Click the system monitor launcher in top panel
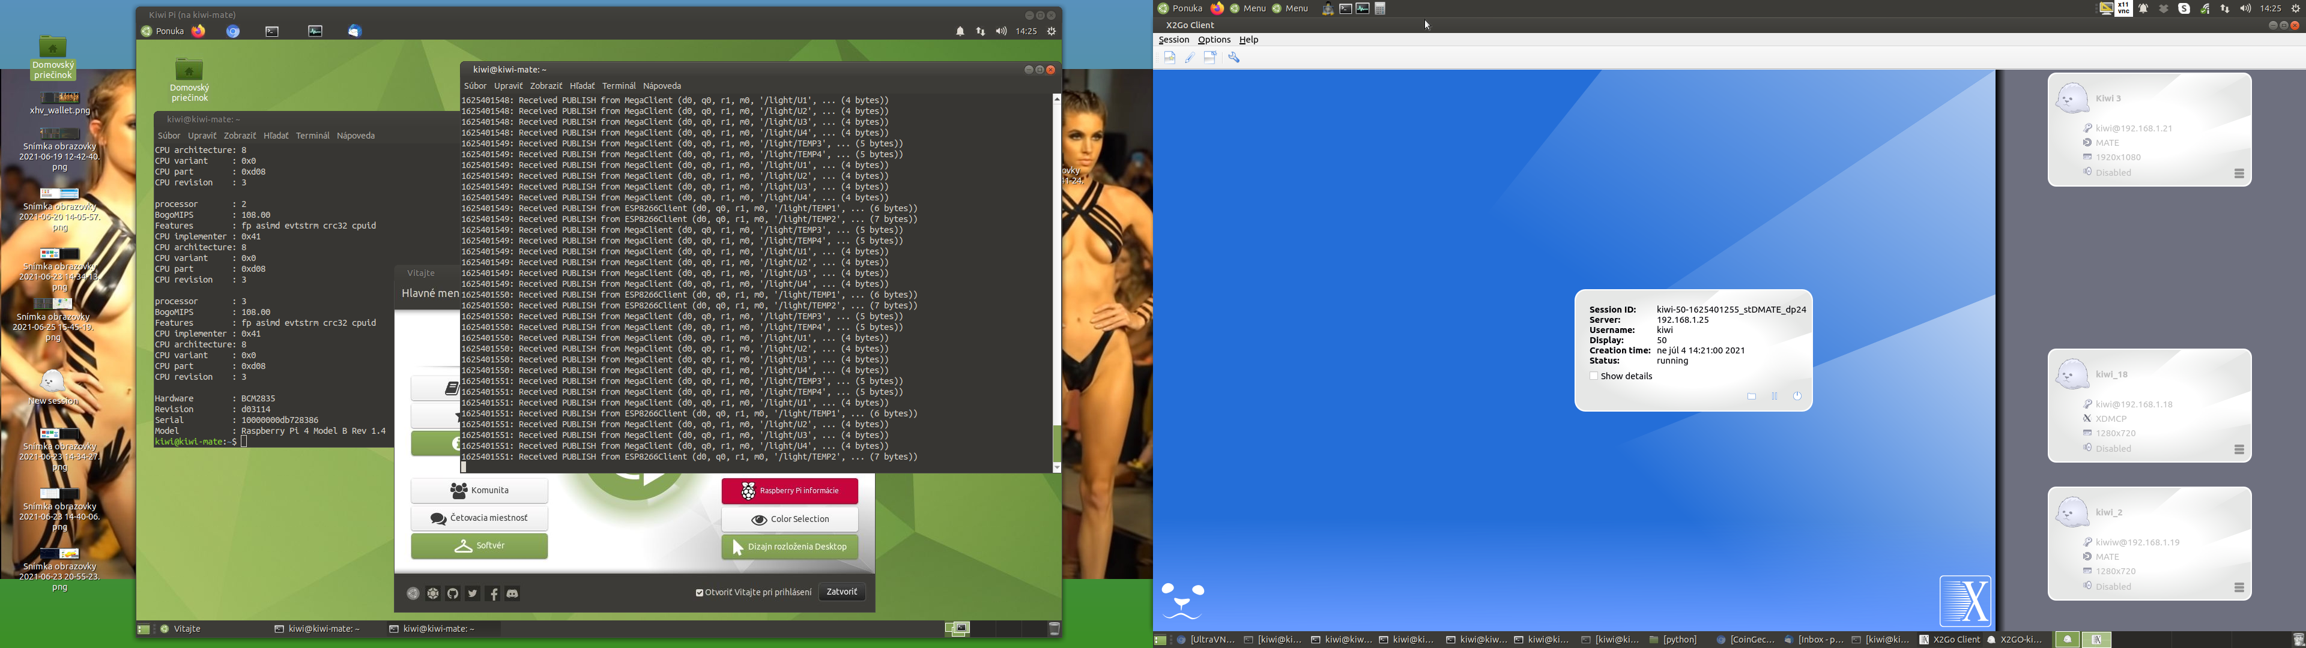 (1363, 9)
